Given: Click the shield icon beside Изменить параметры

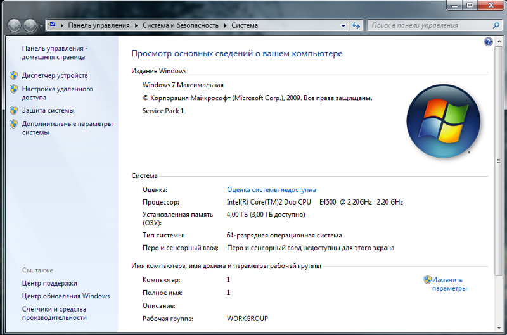Looking at the screenshot, I should pyautogui.click(x=427, y=280).
